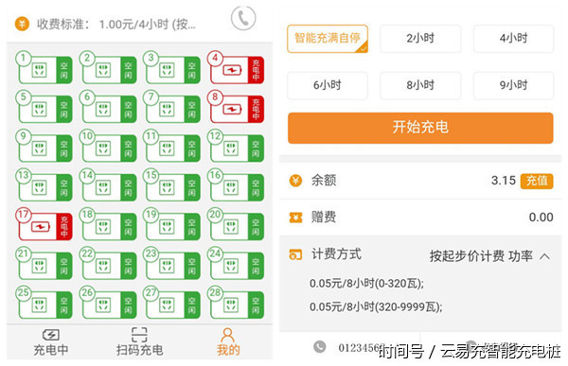
Task: Choose 智能充满自停 charging option
Action: pyautogui.click(x=328, y=39)
